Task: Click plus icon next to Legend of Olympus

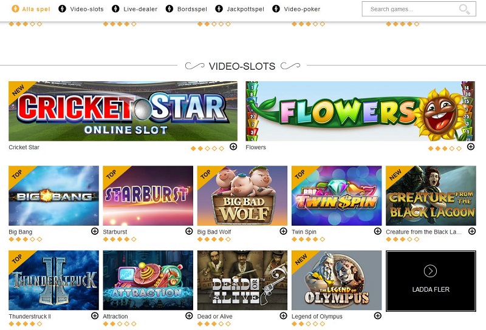Action: tap(377, 316)
